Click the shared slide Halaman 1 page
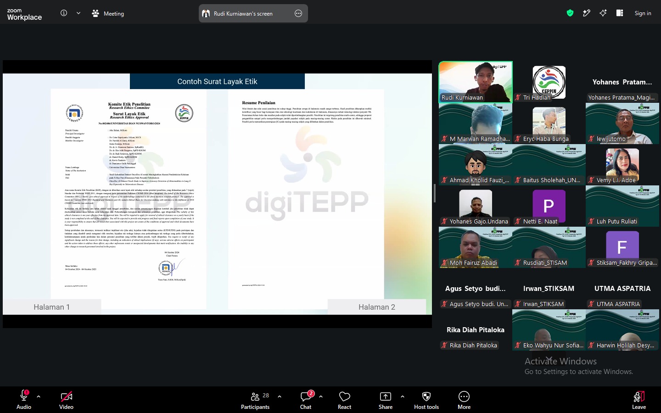 point(129,199)
